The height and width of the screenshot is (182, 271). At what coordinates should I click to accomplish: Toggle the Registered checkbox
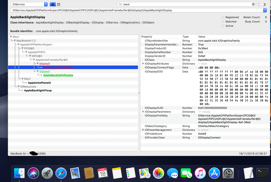223,17
